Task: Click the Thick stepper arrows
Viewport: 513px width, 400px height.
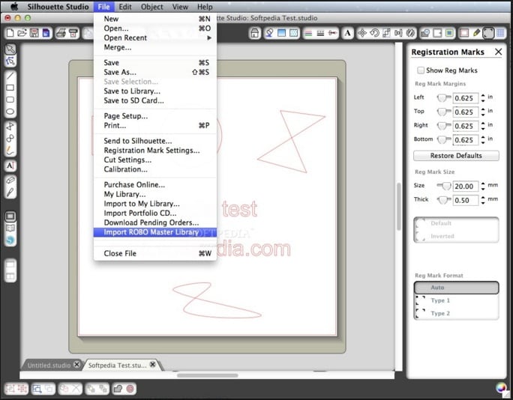Action: (x=483, y=200)
